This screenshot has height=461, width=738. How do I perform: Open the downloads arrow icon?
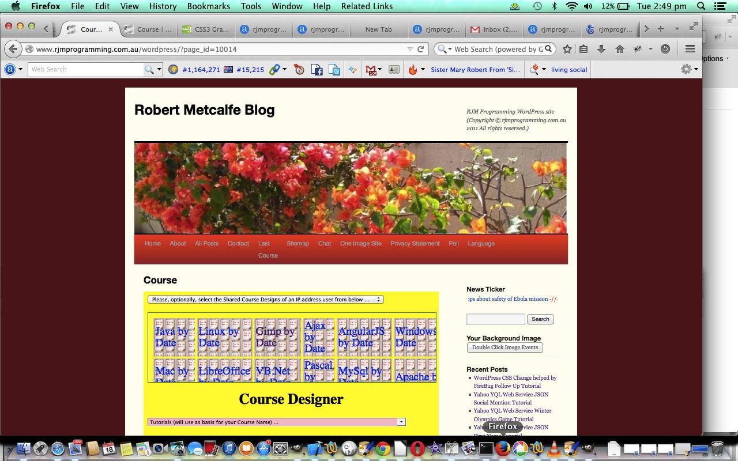(601, 49)
